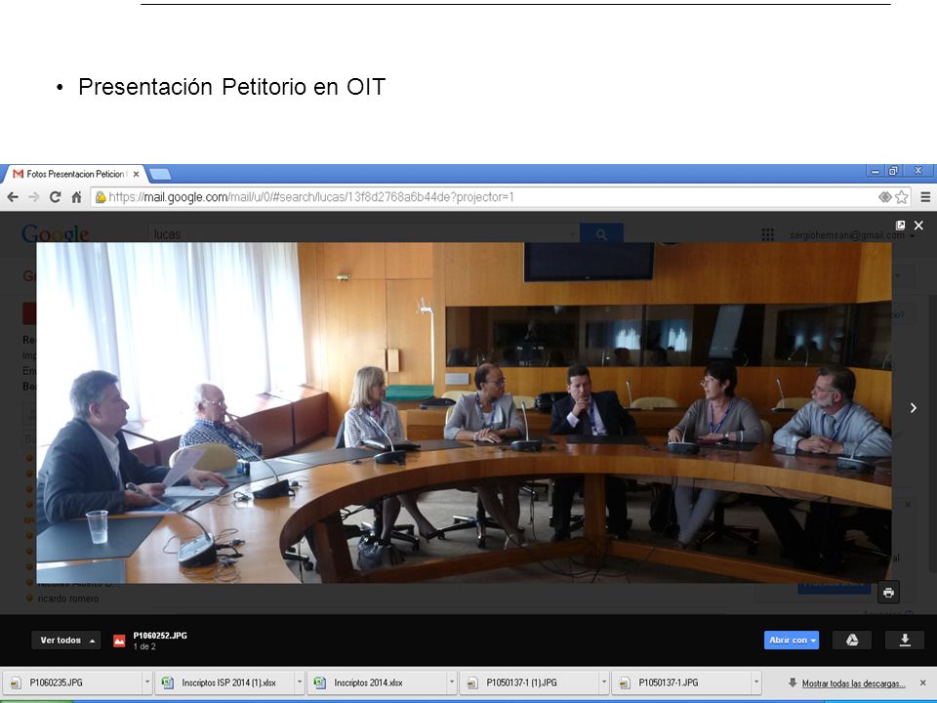Open the downloaded P1050137-1 (1).JPG file

[x=529, y=682]
